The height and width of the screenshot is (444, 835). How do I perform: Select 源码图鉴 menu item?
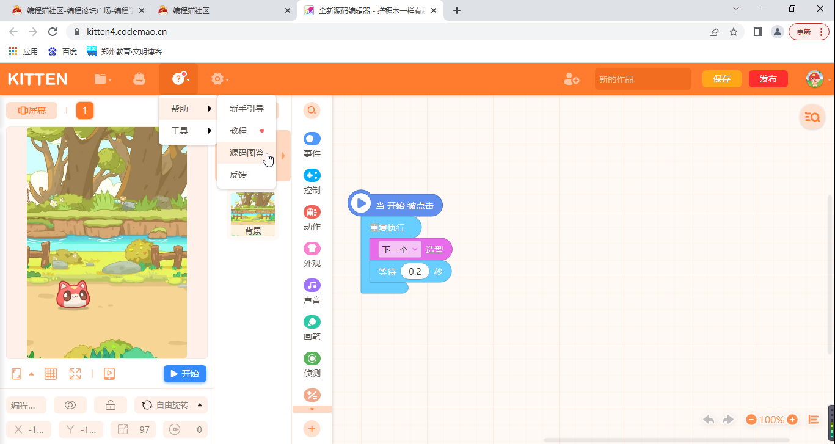tap(247, 153)
